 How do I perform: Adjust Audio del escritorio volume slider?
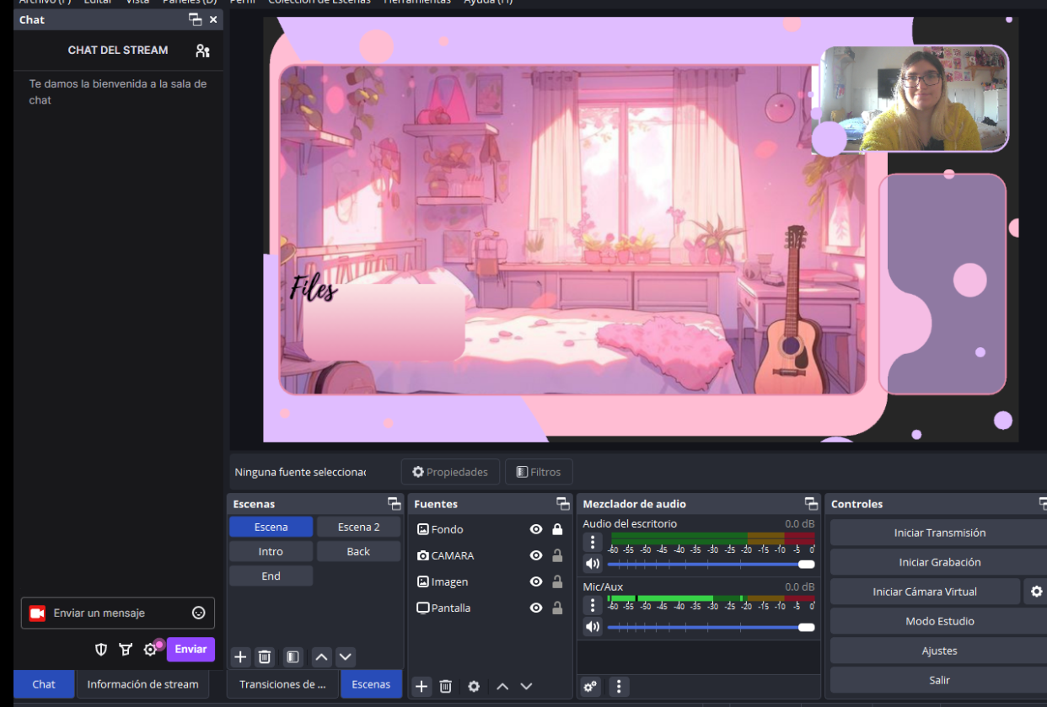(x=711, y=564)
